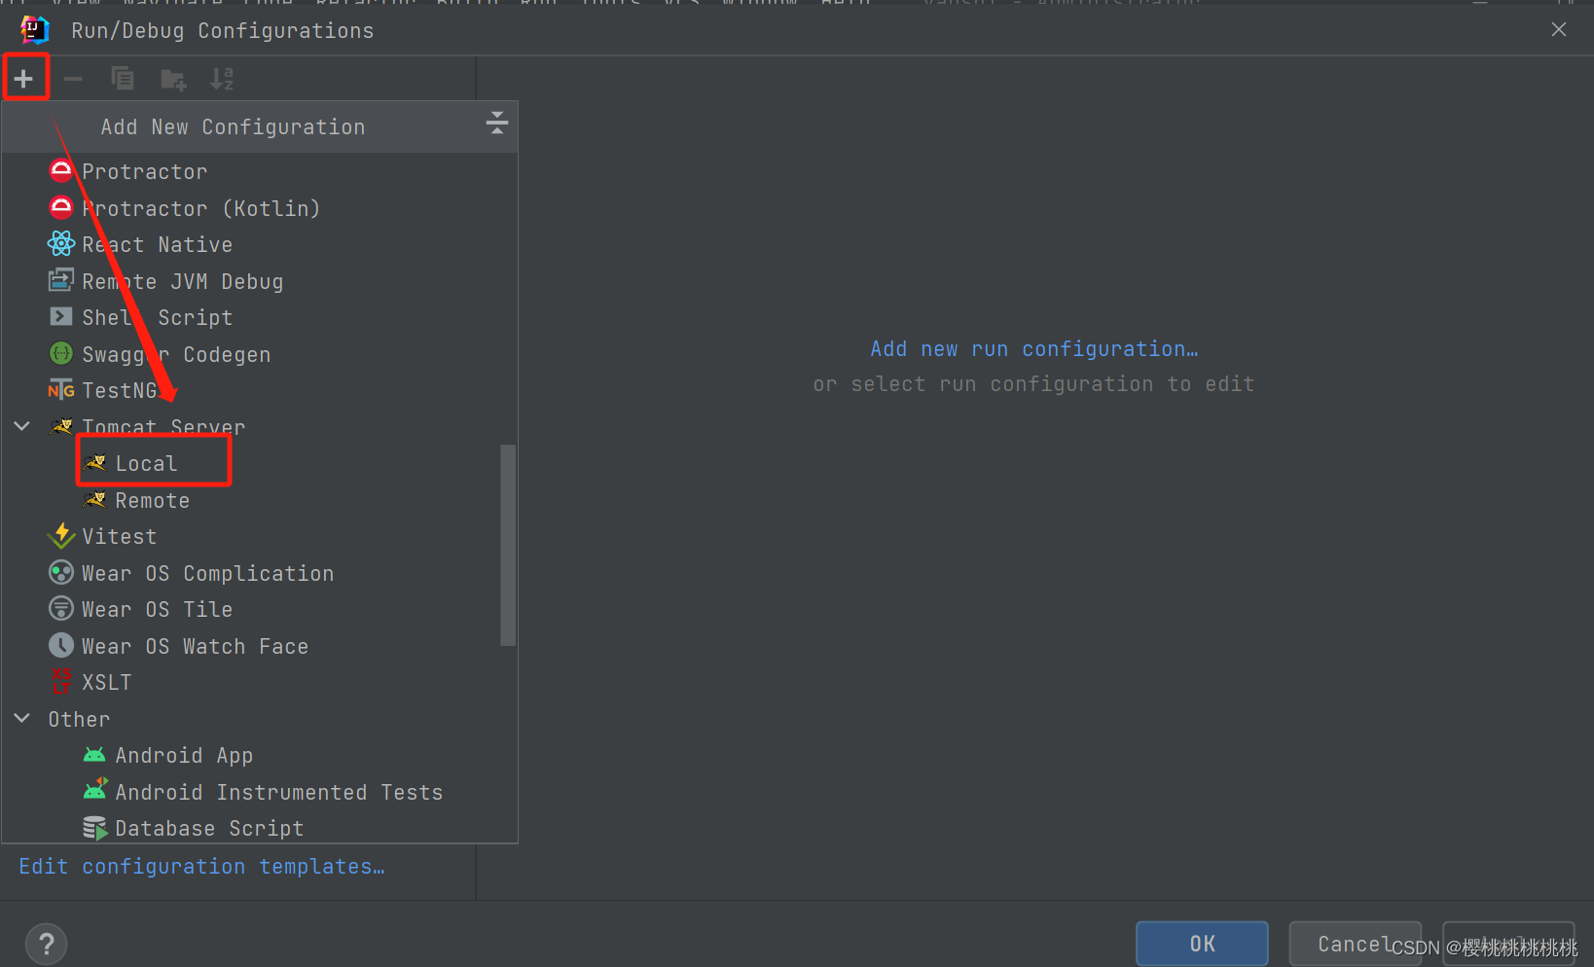Click the TestNG icon
The height and width of the screenshot is (967, 1594).
click(61, 390)
